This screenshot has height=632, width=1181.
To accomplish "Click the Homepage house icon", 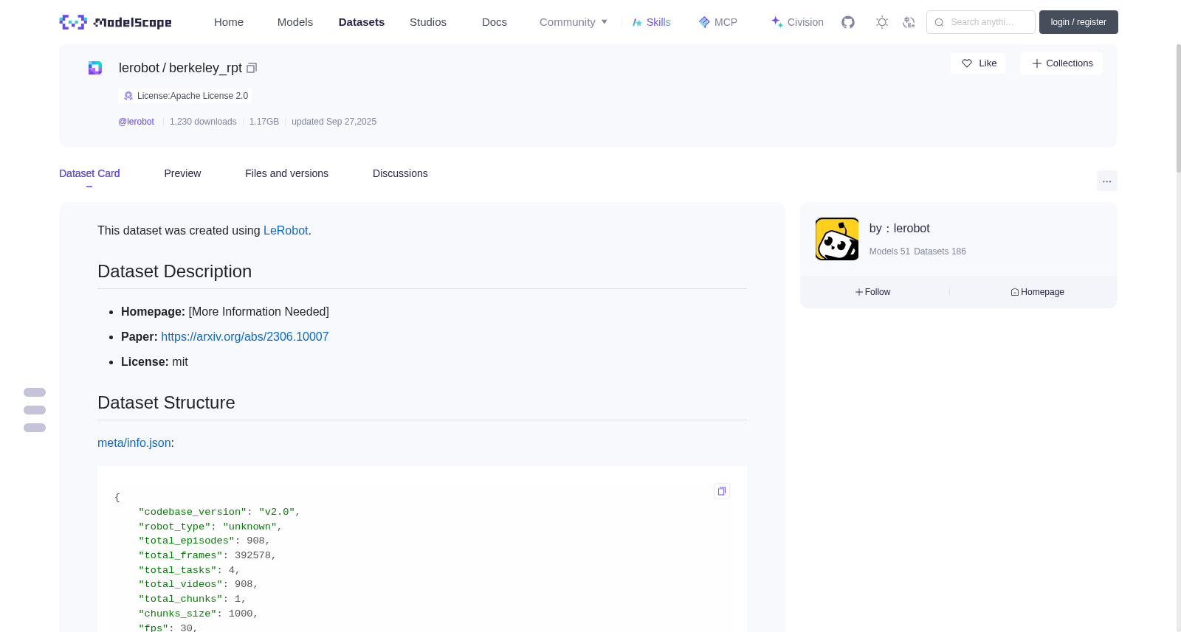I will click(x=1015, y=292).
